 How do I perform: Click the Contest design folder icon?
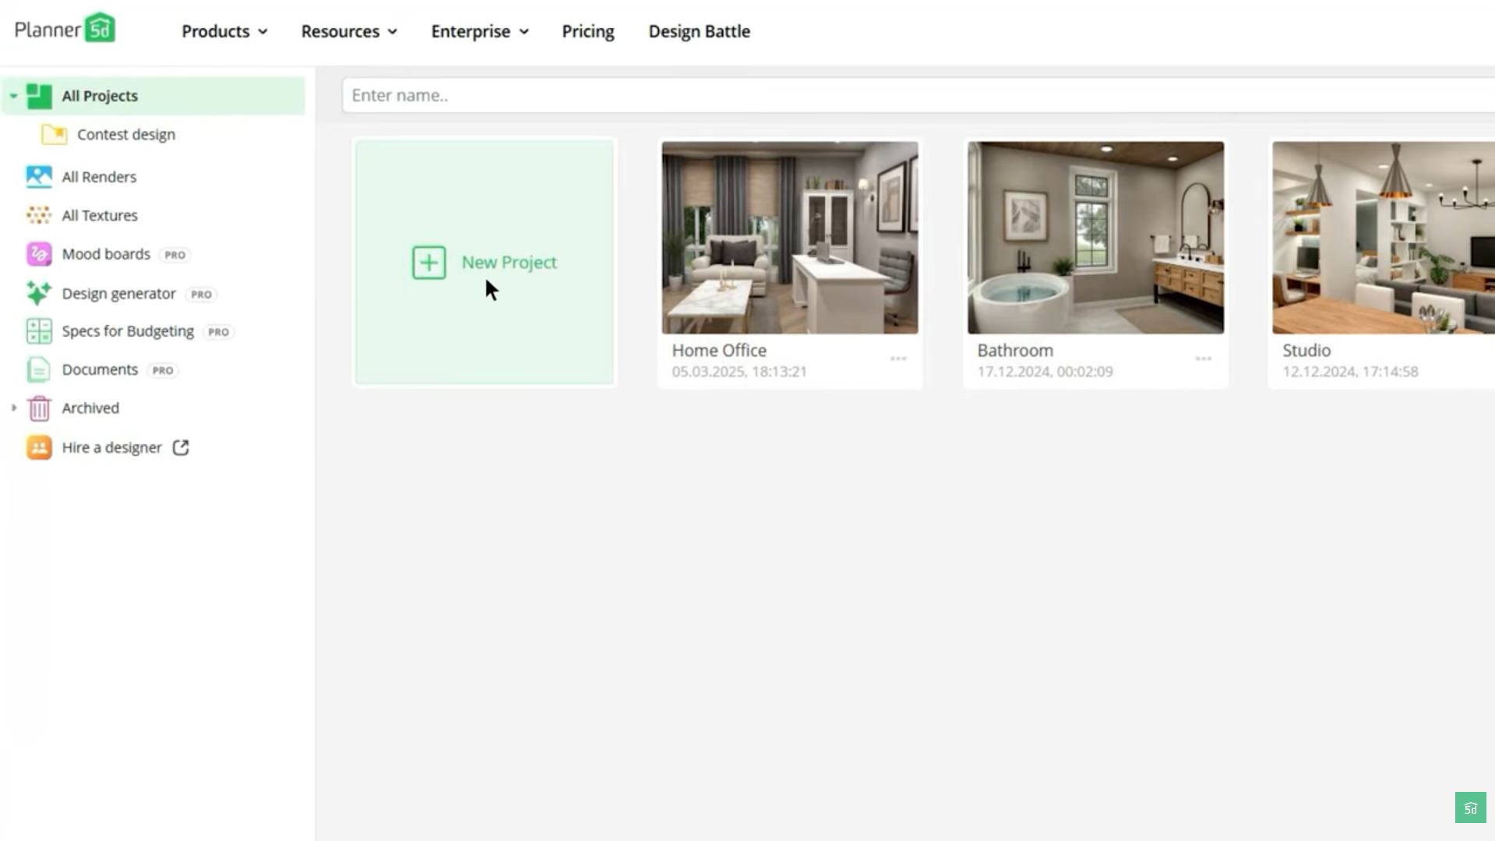pyautogui.click(x=54, y=134)
